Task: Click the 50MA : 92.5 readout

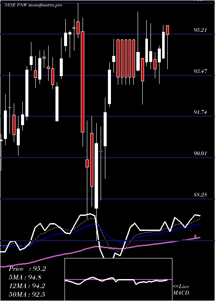Action: coord(27,294)
